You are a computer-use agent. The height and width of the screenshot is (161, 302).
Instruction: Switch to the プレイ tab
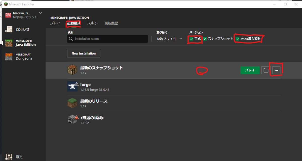coord(55,23)
